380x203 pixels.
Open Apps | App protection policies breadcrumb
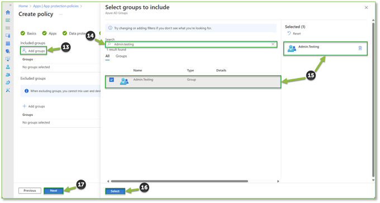pyautogui.click(x=56, y=6)
